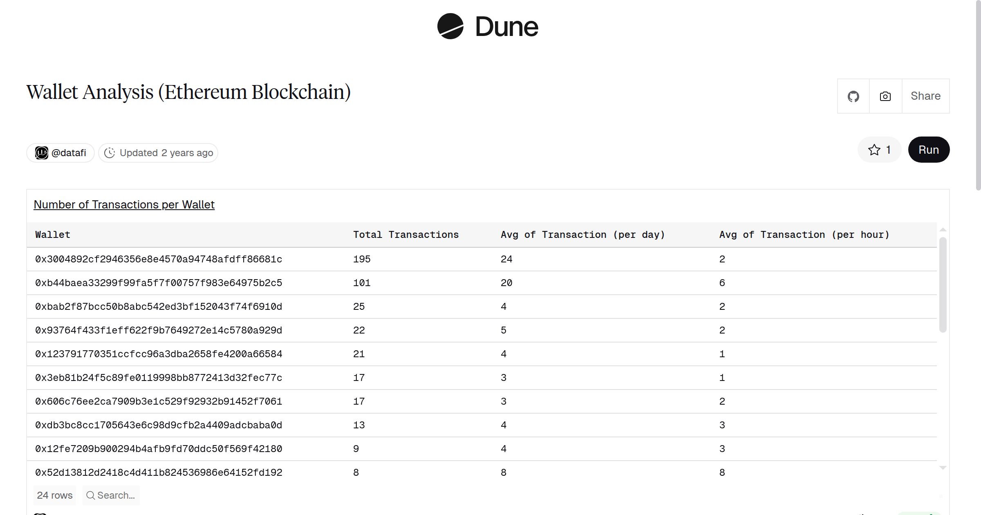Click the Avg of Transaction (per day) header

point(583,234)
